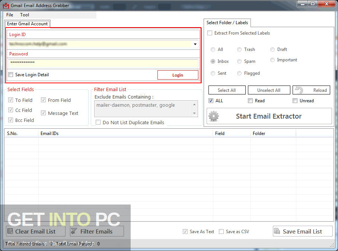
Task: Select the Flagged radio button
Action: 239,73
